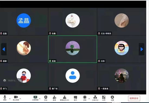
Task: Click the End Meeting (结束会议) button
Action: pyautogui.click(x=134, y=98)
